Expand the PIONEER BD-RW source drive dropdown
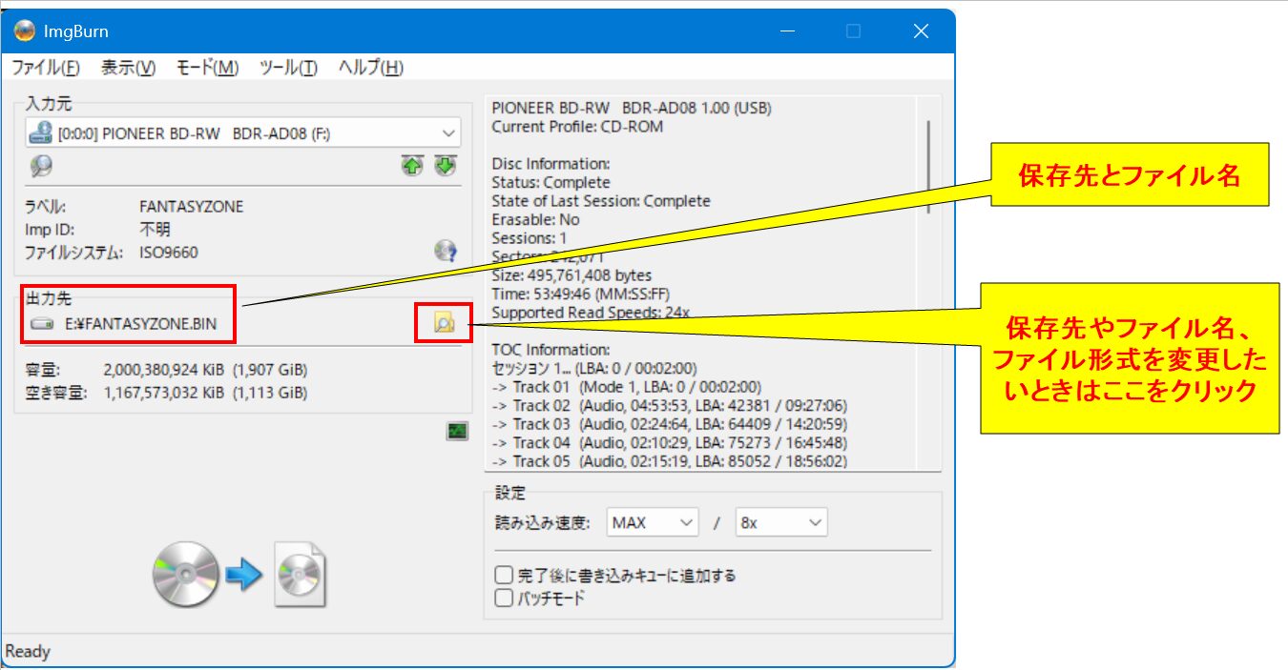1288x670 pixels. tap(448, 133)
